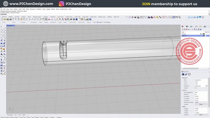Open the File menu
Viewport: 210px width, 118px height.
[x=1, y=9]
